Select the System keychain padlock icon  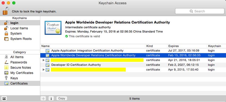[x=6, y=34]
